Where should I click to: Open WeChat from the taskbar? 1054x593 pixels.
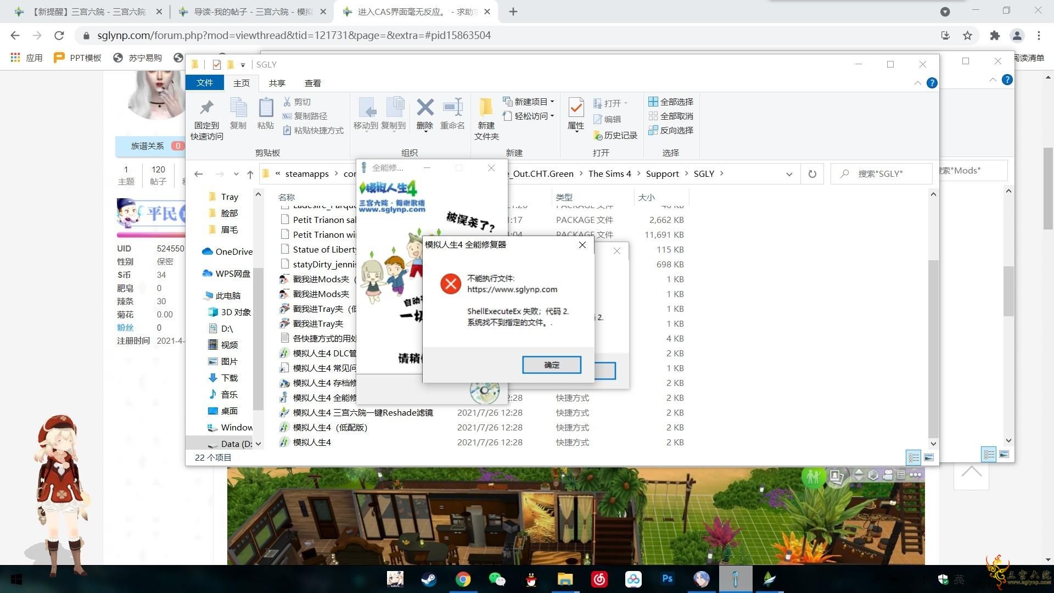[497, 579]
